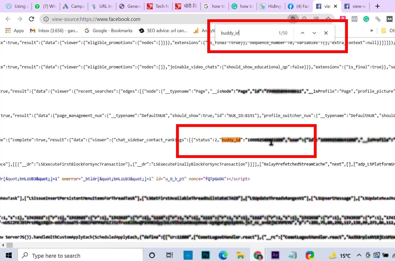Open the Analytics bookmark
Viewport: 395px width, 261px height.
204,31
